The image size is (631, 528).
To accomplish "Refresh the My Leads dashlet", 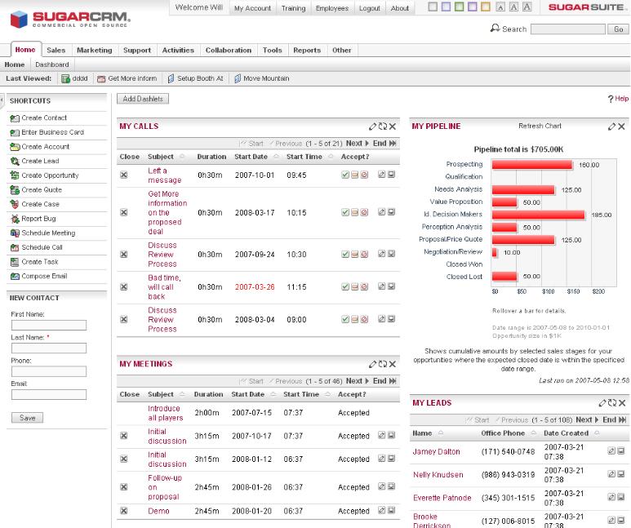I will tap(612, 403).
